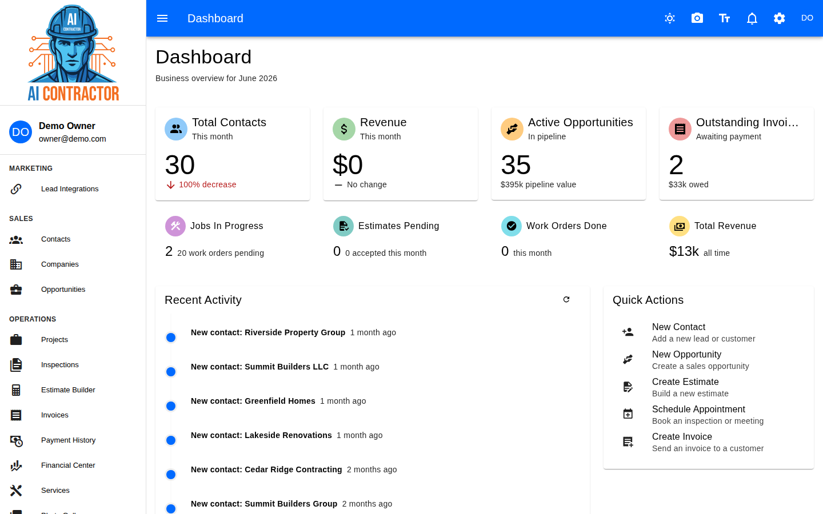Screen dimensions: 823x514
Task: Click the "35" active opportunities value
Action: pos(516,165)
